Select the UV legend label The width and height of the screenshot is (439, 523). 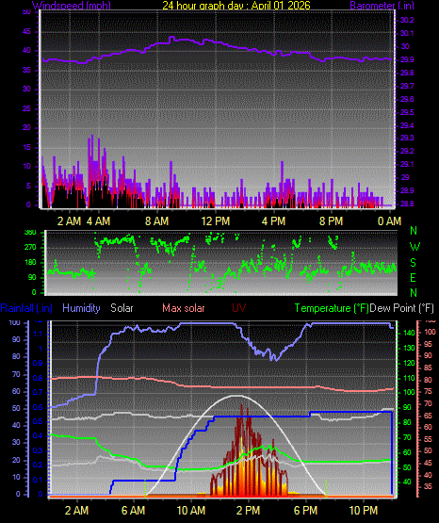[239, 308]
